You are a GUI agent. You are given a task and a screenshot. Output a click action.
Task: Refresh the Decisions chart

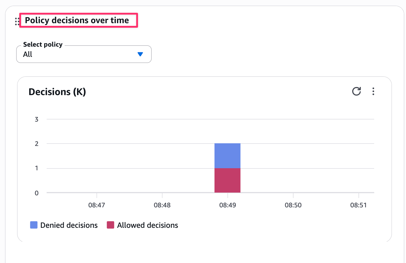356,91
